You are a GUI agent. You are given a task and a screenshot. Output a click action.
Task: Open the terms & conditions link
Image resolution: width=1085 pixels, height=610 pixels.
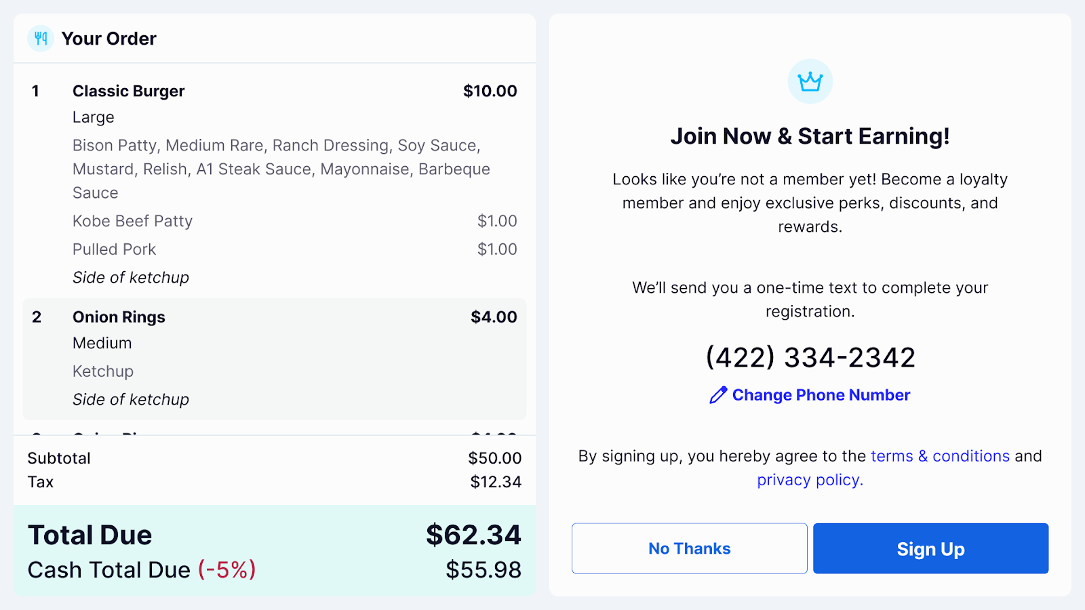[940, 456]
